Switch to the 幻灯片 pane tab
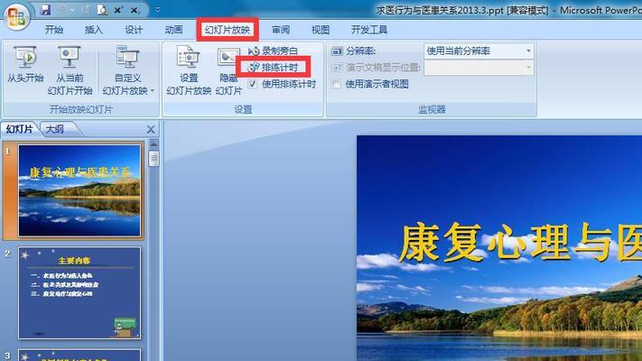The height and width of the screenshot is (361, 642). tap(19, 129)
